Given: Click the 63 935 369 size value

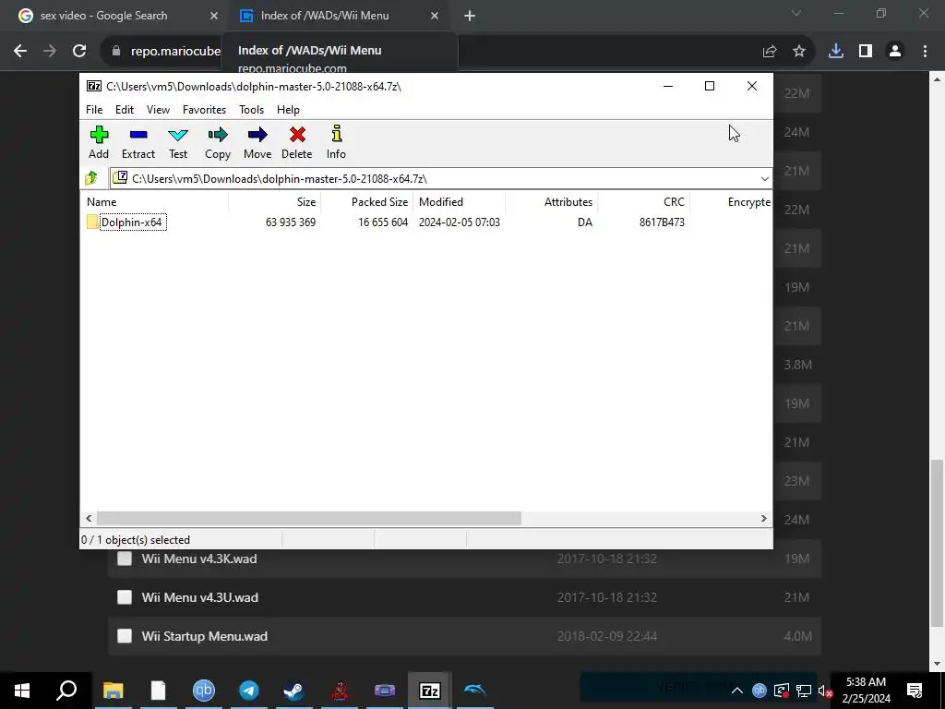Looking at the screenshot, I should tap(291, 222).
